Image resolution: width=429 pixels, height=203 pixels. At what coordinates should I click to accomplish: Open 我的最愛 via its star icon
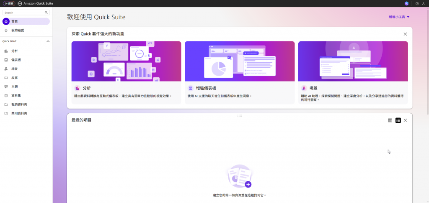(6, 30)
